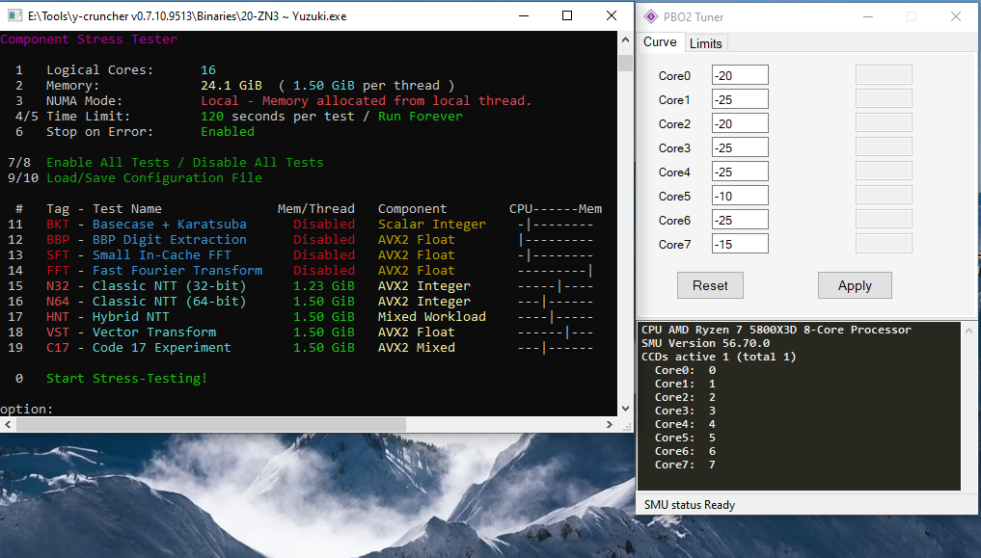Click 'Local - Memory allocated from local thread.' text
Image resolution: width=981 pixels, height=558 pixels.
[x=366, y=101]
